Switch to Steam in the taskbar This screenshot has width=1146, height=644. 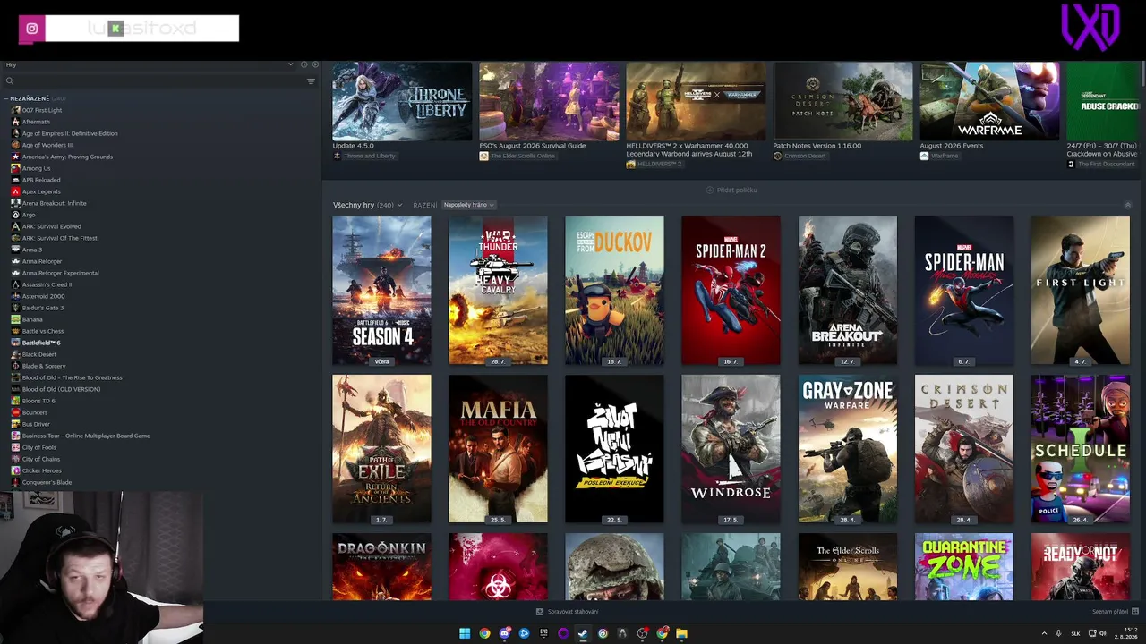tap(583, 633)
